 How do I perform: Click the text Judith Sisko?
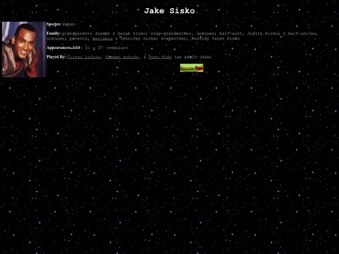[262, 33]
